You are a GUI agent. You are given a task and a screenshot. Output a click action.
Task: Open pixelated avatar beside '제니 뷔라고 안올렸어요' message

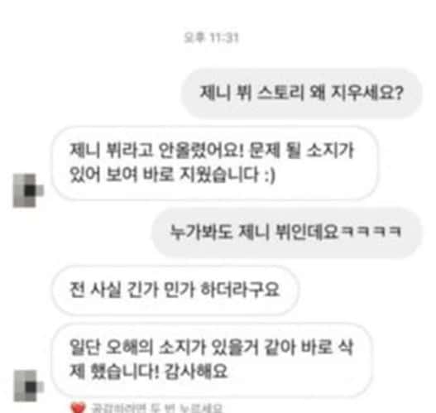click(x=29, y=190)
